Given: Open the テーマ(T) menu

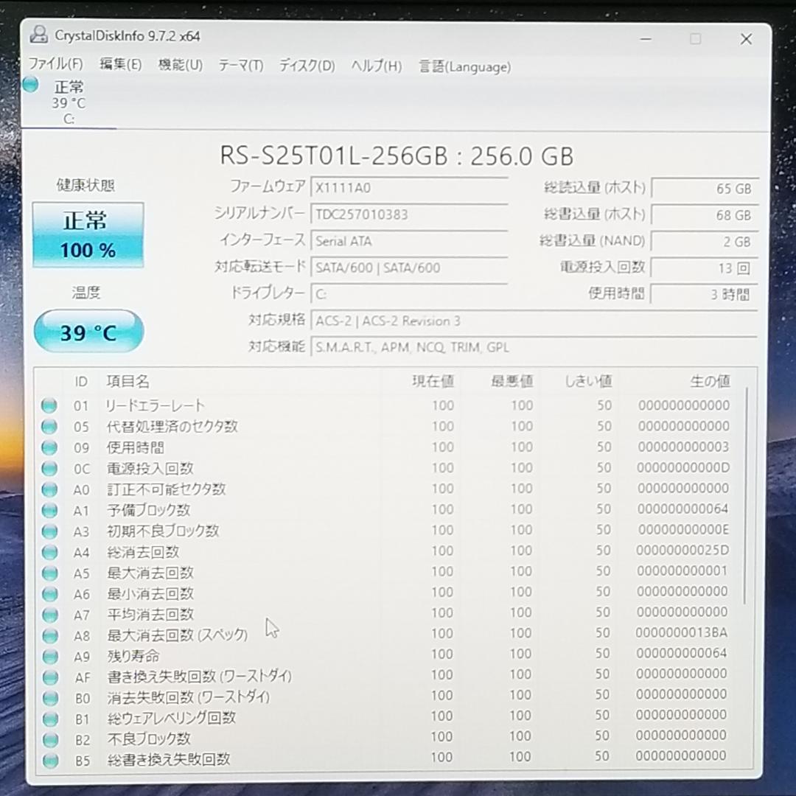Looking at the screenshot, I should [240, 66].
